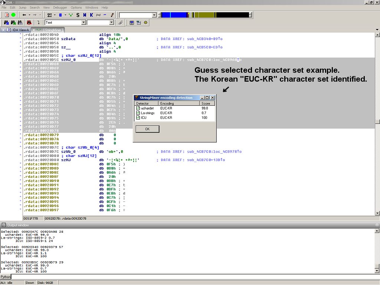Open dropdown next to data icon

(x=55, y=15)
